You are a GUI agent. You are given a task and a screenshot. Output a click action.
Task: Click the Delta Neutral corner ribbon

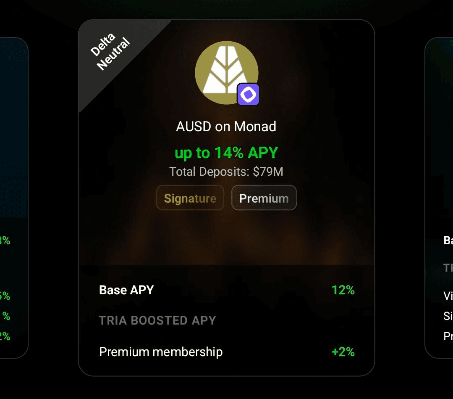(110, 53)
